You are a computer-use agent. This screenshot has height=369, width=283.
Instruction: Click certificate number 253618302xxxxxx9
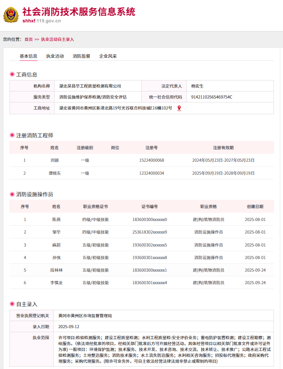pos(150,232)
